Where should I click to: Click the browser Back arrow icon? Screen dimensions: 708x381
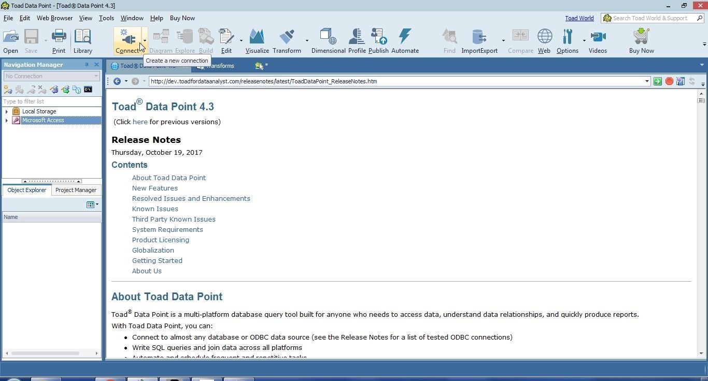coord(117,81)
